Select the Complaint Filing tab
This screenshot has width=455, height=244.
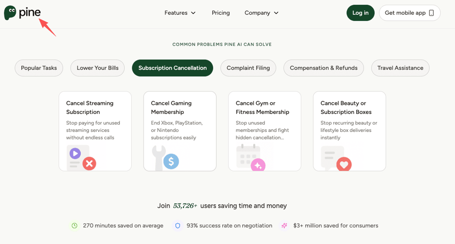tap(248, 68)
